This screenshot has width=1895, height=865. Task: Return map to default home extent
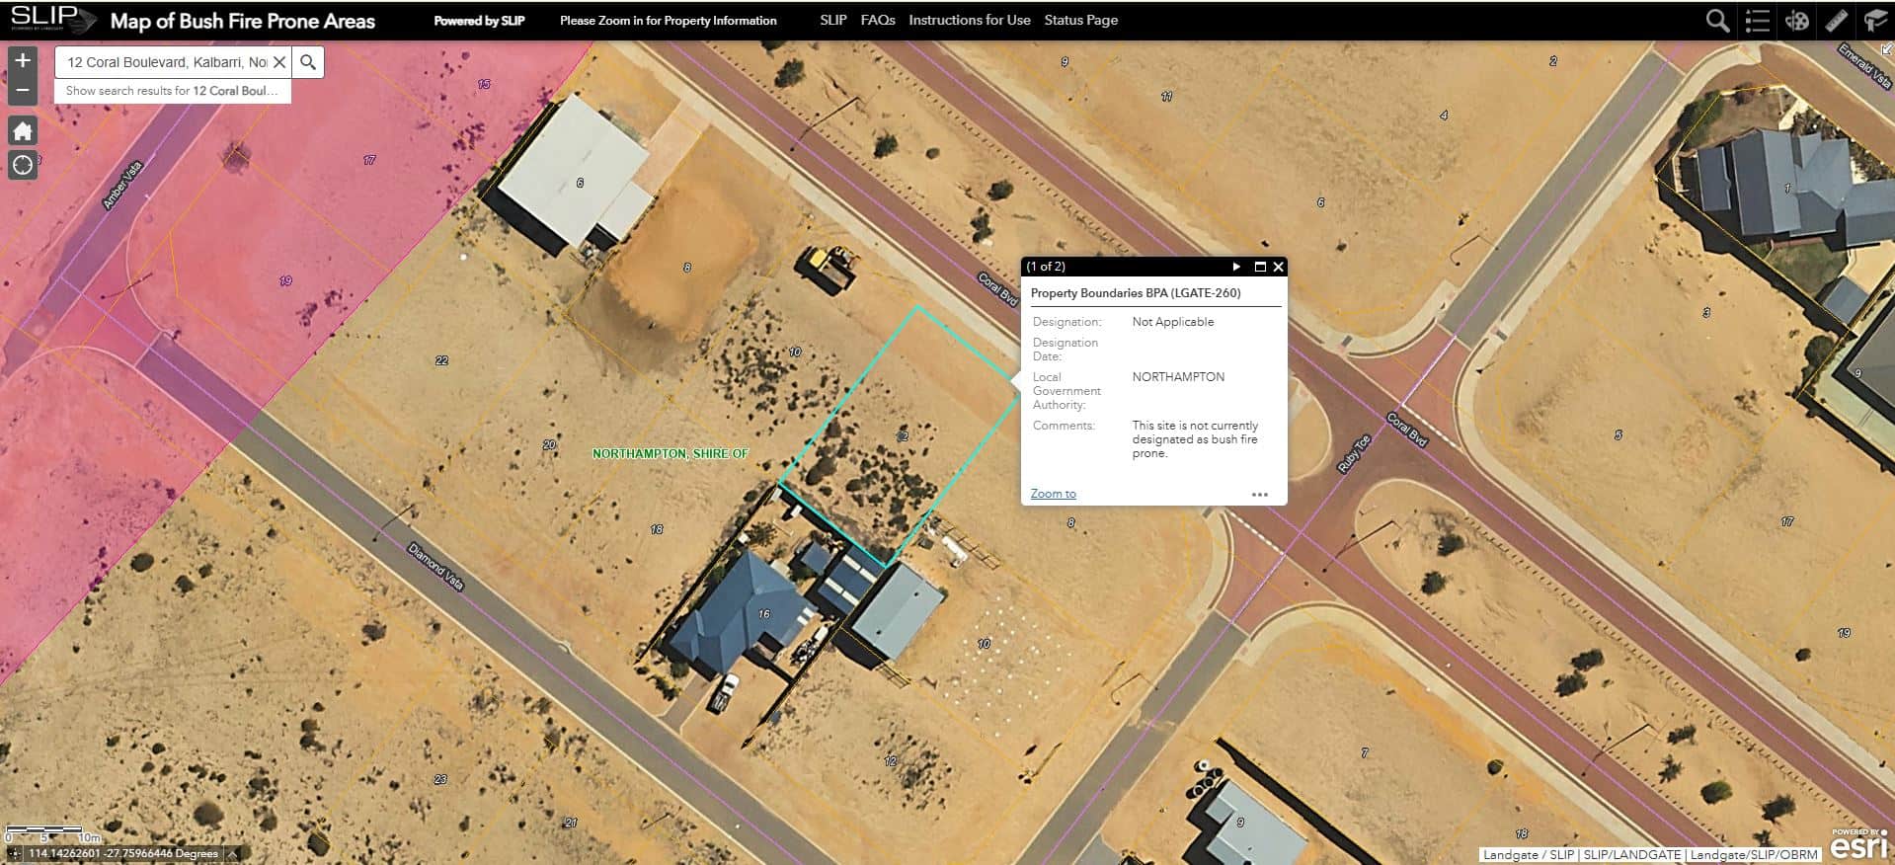tap(23, 131)
